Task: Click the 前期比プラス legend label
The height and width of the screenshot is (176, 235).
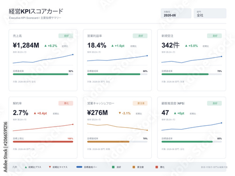Action: click(35, 167)
